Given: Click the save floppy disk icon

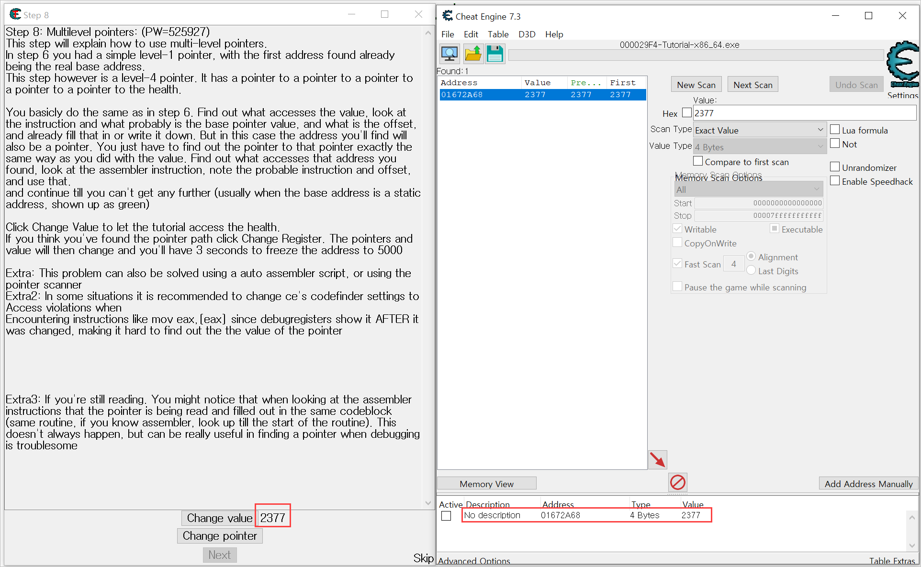Looking at the screenshot, I should point(495,54).
